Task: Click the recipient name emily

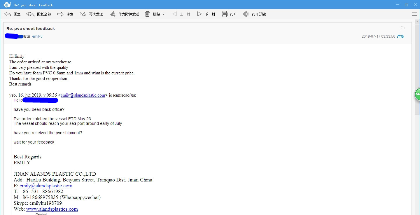Action: [x=36, y=36]
